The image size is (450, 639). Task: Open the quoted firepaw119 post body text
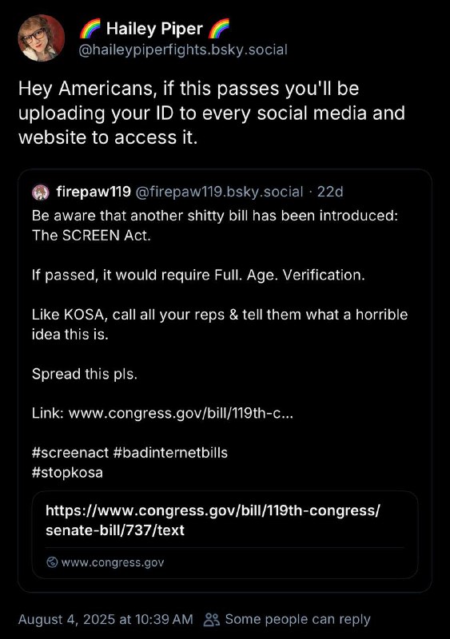220,344
